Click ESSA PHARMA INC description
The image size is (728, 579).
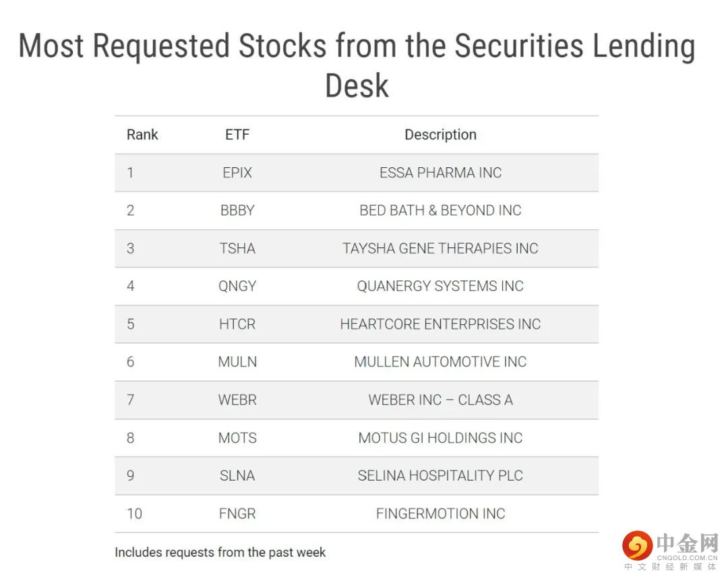(x=440, y=173)
